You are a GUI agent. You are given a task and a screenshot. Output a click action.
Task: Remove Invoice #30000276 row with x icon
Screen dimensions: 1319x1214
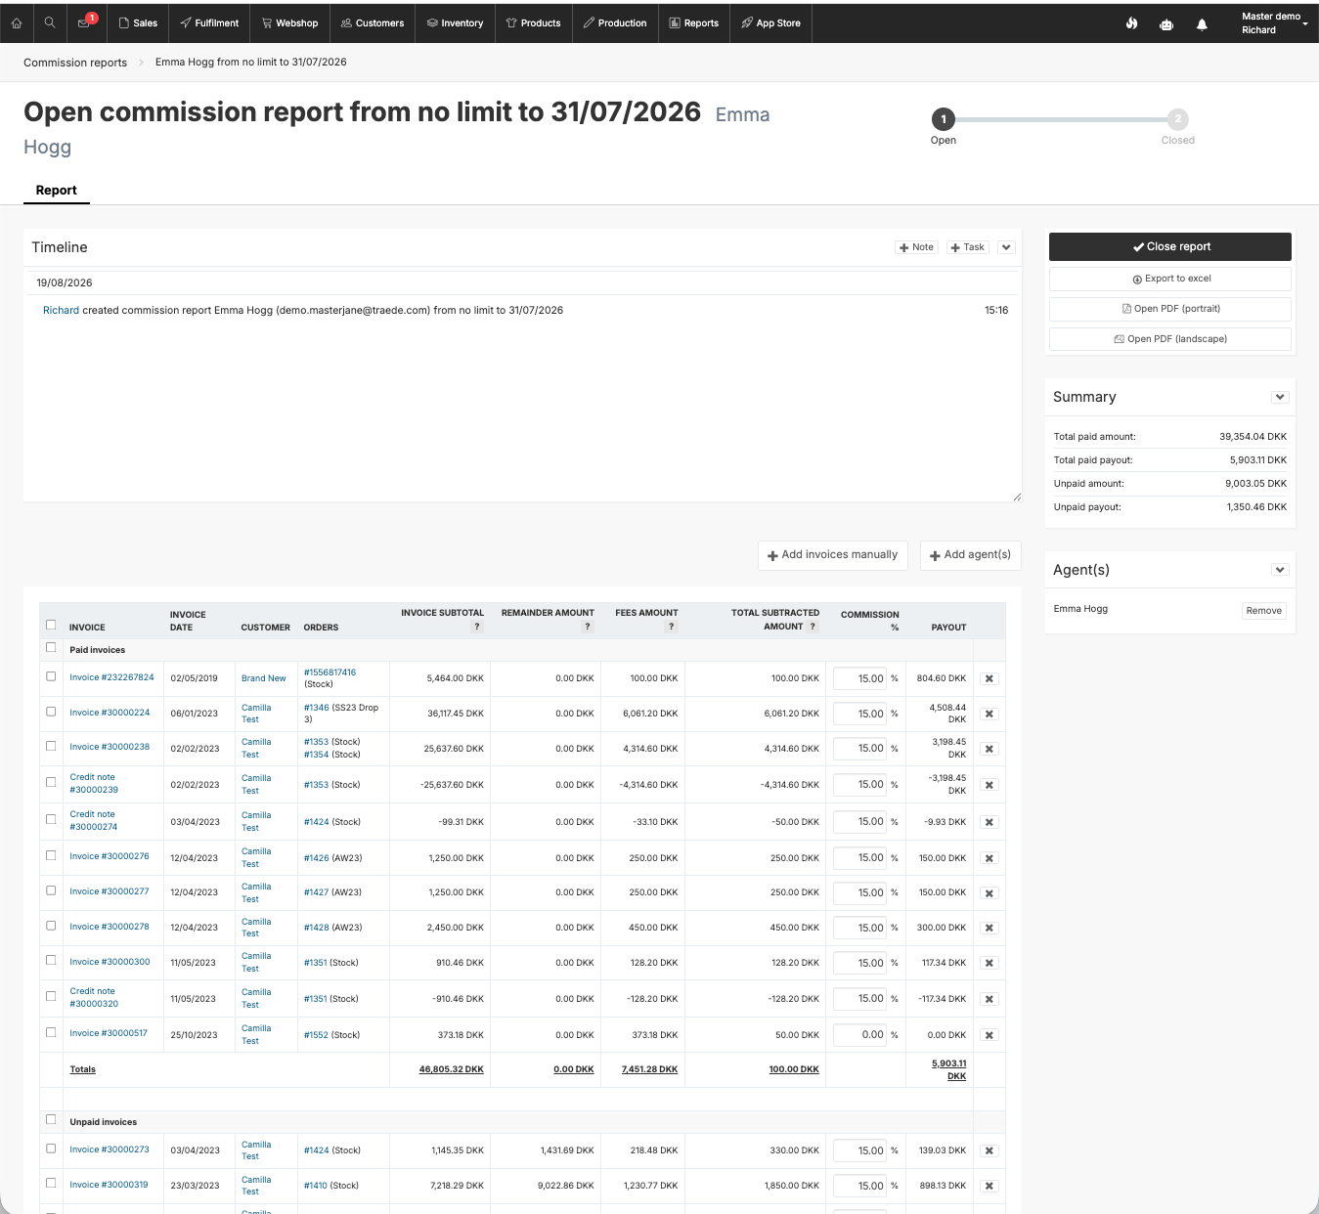pyautogui.click(x=989, y=858)
